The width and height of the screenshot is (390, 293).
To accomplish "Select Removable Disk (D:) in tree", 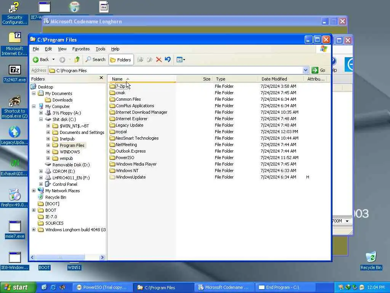I will pyautogui.click(x=67, y=165).
